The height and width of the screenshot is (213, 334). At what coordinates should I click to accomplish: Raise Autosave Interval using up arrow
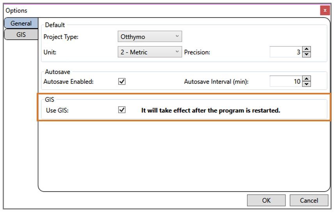click(307, 79)
